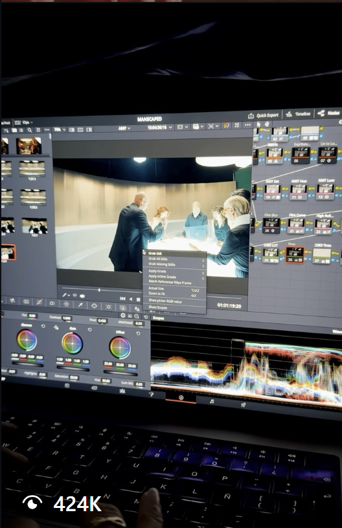Click the Offset color wheel
This screenshot has height=528, width=342.
coord(120,347)
